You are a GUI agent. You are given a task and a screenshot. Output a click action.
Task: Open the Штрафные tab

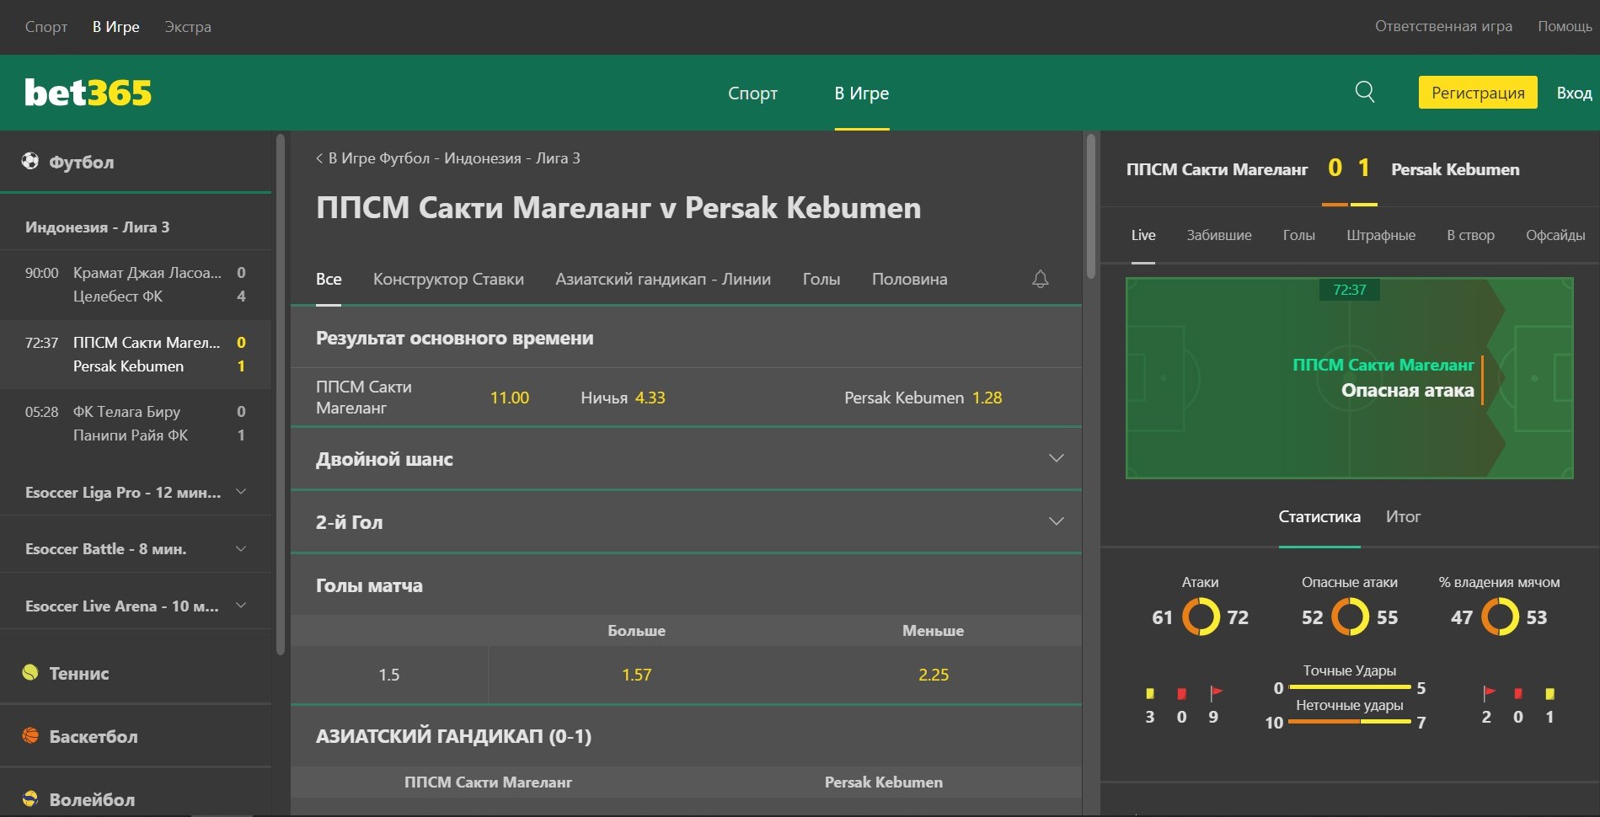tap(1381, 235)
